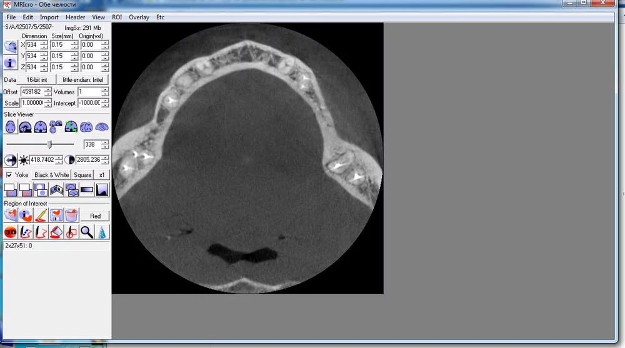Viewport: 625px width, 348px height.
Task: Open the Red ROI color dropdown
Action: pos(95,216)
